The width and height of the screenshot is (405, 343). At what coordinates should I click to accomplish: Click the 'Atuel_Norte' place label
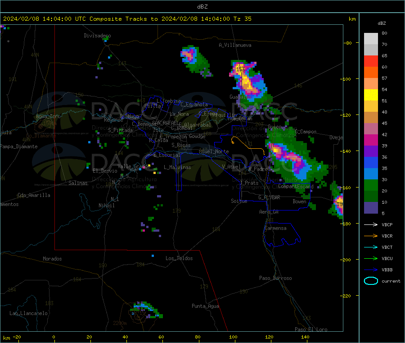coord(214,151)
